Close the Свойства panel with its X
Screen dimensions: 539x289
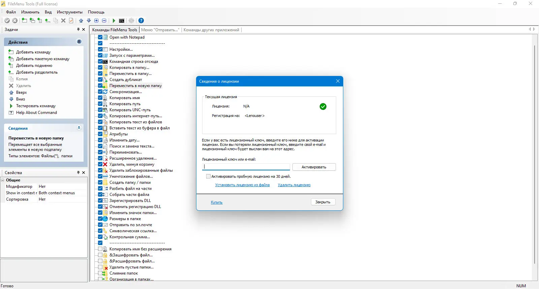pyautogui.click(x=84, y=172)
